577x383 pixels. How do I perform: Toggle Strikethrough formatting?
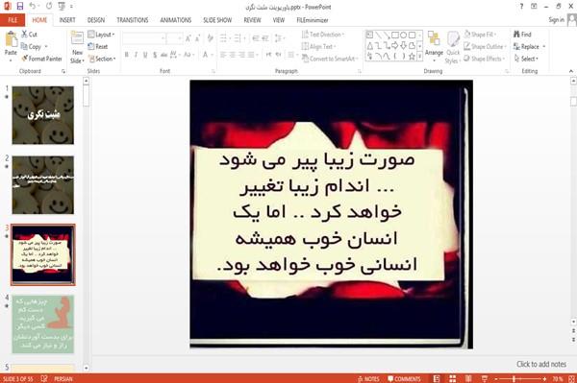[x=163, y=55]
